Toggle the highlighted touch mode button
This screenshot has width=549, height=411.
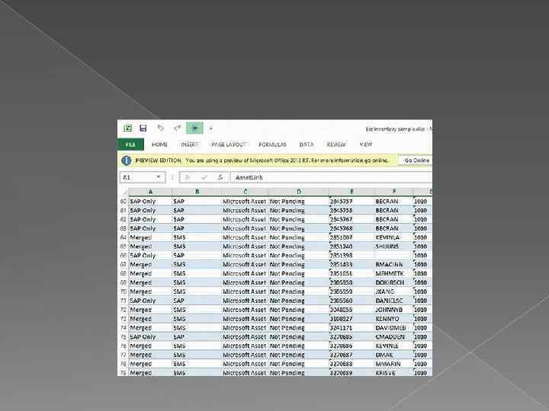pos(194,128)
